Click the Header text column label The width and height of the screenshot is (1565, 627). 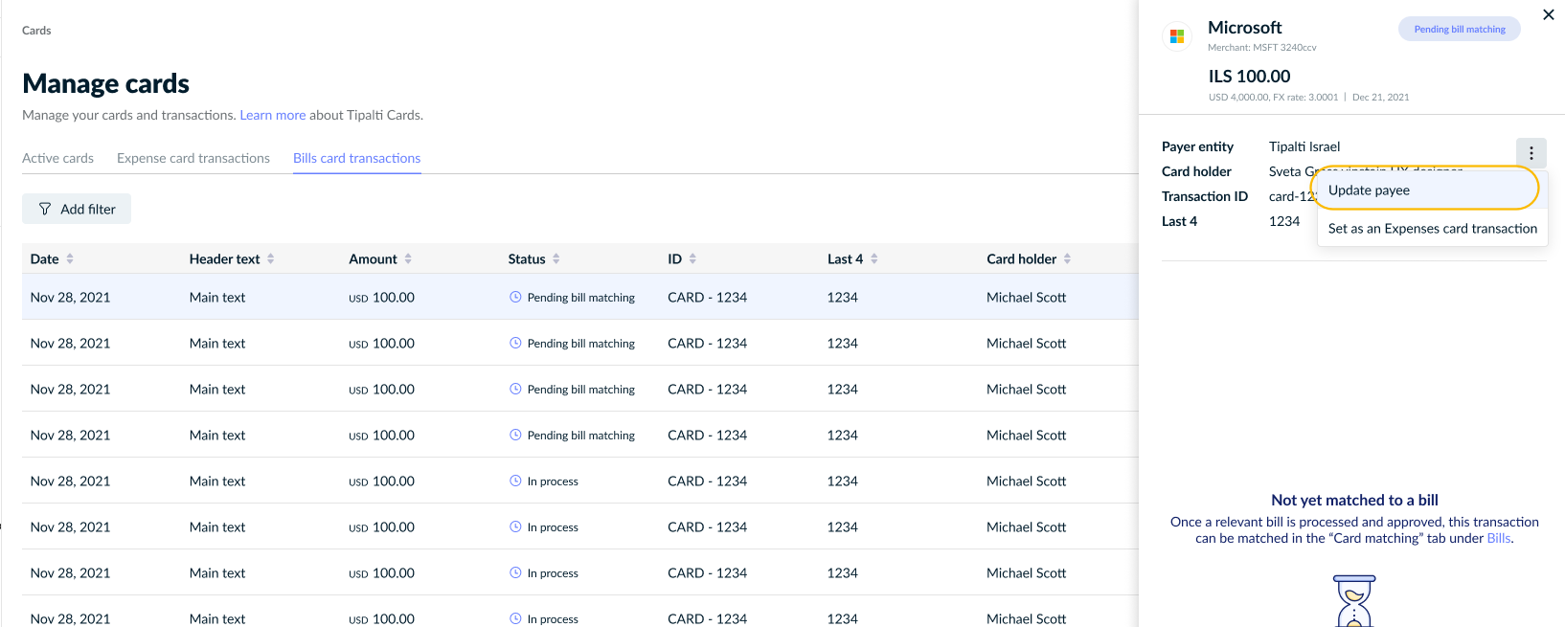click(x=224, y=258)
